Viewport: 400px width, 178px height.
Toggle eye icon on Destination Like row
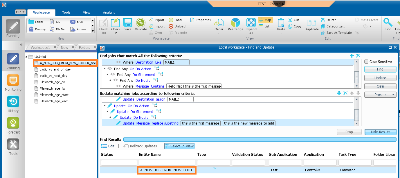(x=118, y=62)
